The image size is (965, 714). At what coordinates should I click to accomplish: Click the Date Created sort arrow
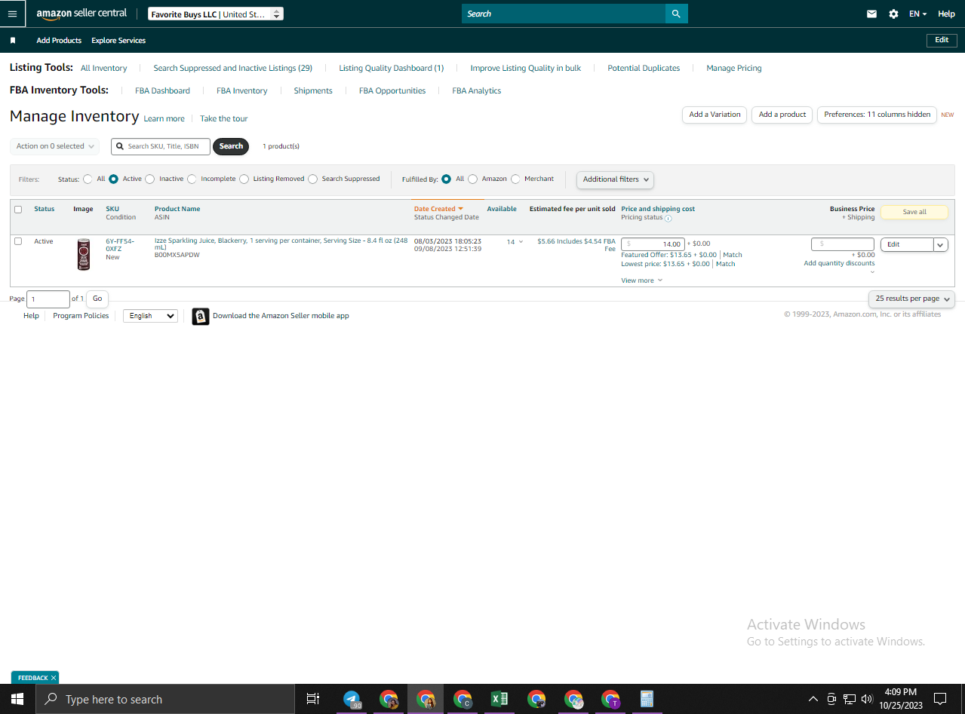click(461, 209)
